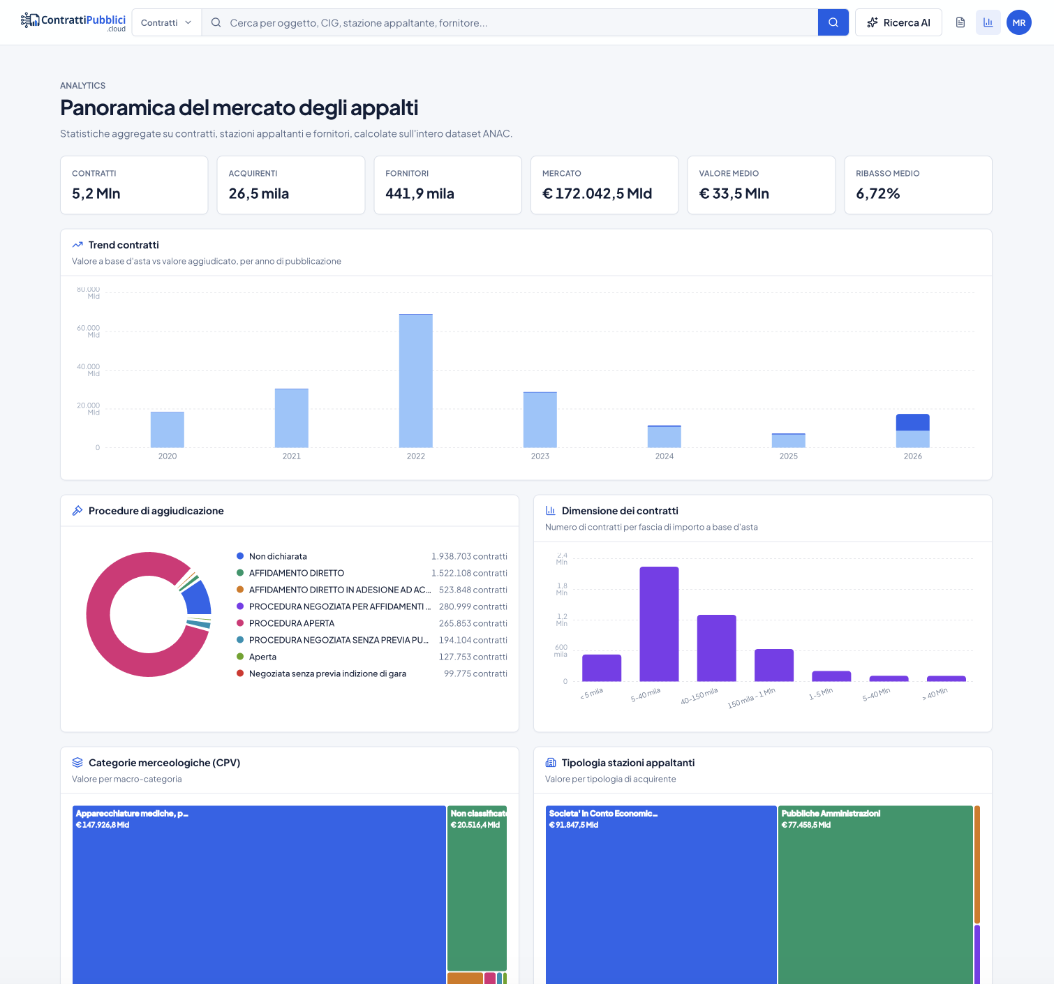Click the magnifier icon inside search field
This screenshot has width=1054, height=984.
tap(216, 22)
